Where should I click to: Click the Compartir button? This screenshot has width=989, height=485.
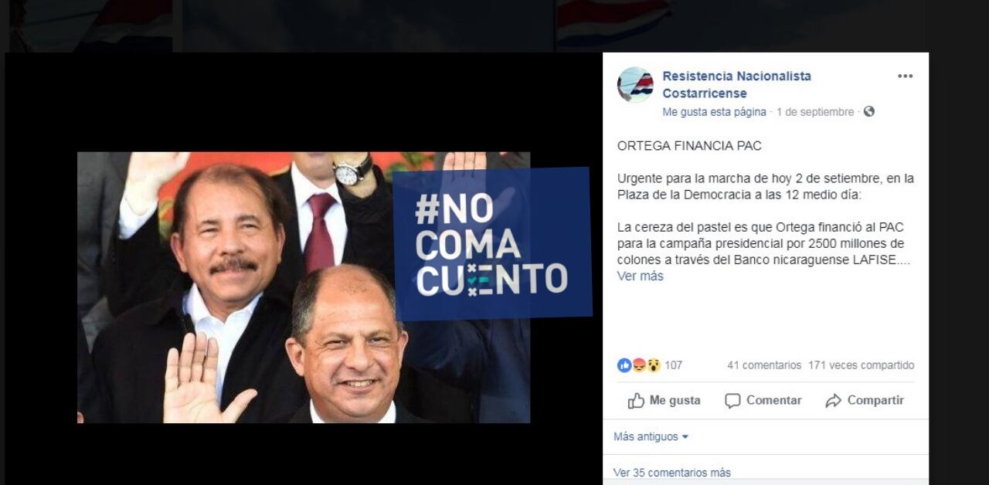point(865,401)
